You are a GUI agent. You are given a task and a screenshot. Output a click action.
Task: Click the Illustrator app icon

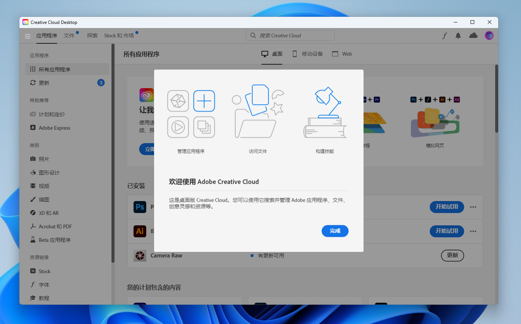tap(140, 231)
